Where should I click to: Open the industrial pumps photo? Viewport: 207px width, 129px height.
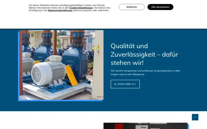[61, 65]
